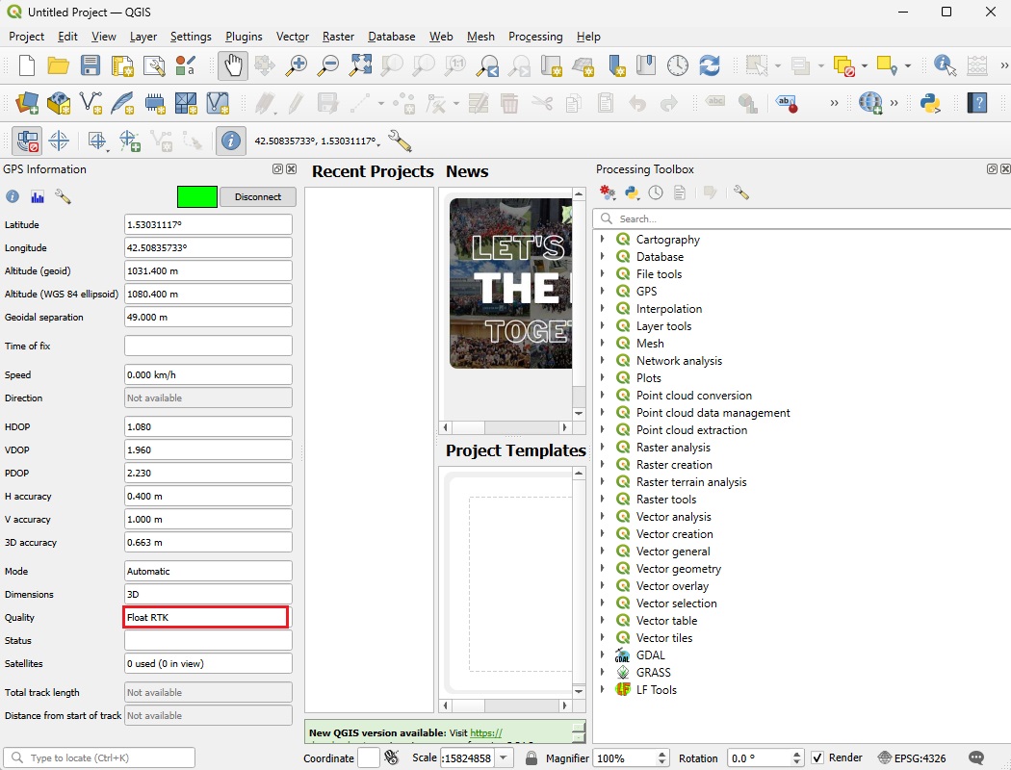1011x770 pixels.
Task: Open GPS settings wrench in toolbar
Action: click(x=400, y=141)
